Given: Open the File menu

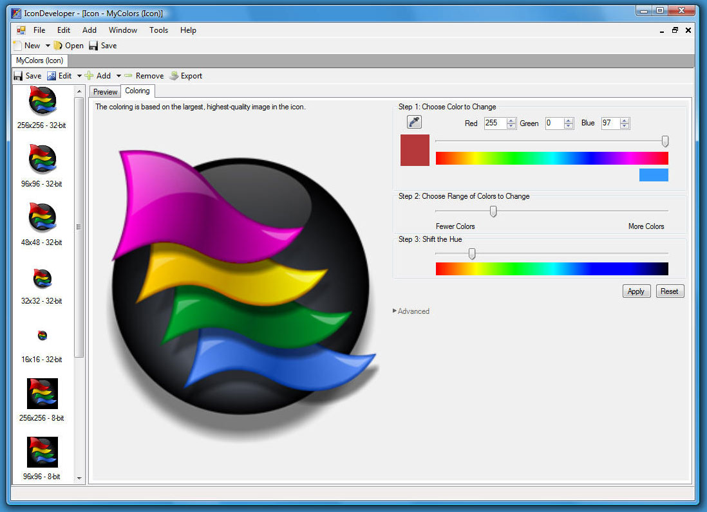Looking at the screenshot, I should [39, 30].
